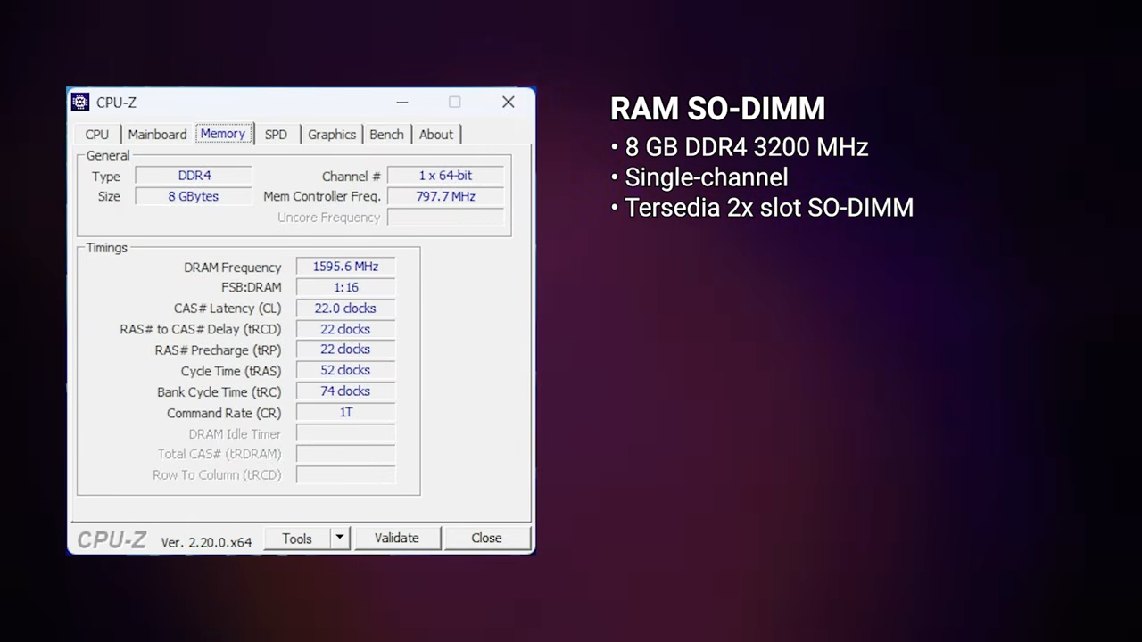
Task: Go to the SPD tab
Action: click(x=276, y=134)
